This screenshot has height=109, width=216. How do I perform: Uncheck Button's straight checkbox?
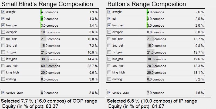[x=109, y=12]
